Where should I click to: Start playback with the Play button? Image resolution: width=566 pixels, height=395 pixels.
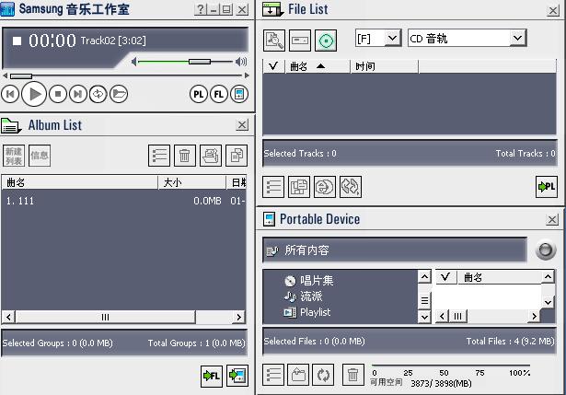point(34,94)
